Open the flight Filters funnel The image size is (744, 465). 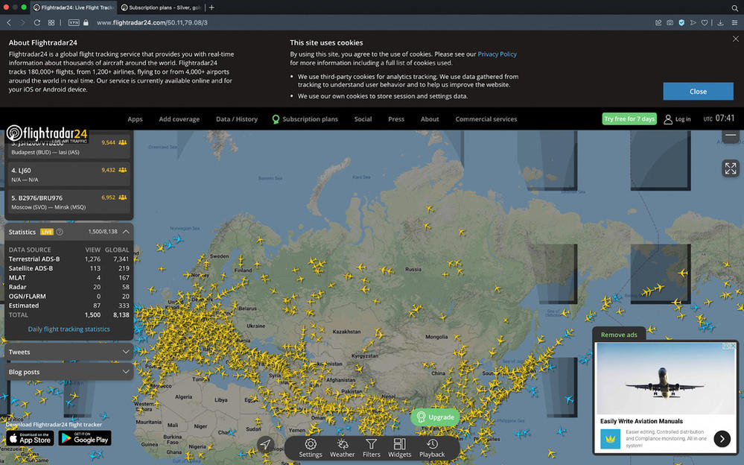[371, 448]
